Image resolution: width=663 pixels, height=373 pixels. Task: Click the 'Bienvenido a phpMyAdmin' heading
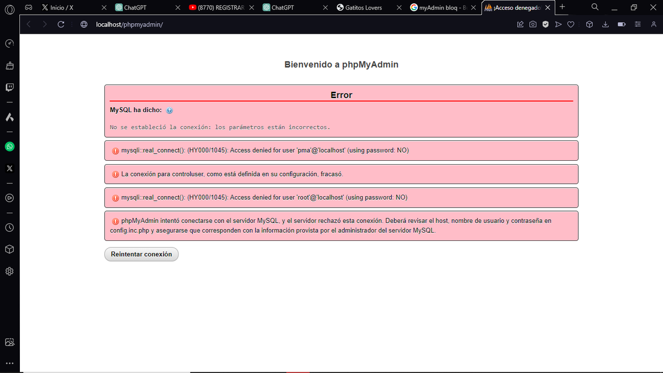point(341,65)
